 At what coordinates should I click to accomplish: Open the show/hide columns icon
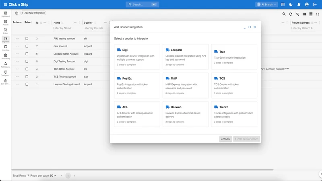click(304, 14)
